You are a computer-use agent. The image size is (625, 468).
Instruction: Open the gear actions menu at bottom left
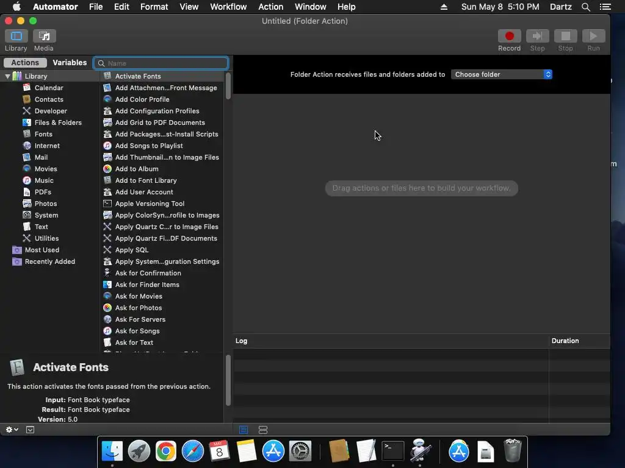click(12, 430)
